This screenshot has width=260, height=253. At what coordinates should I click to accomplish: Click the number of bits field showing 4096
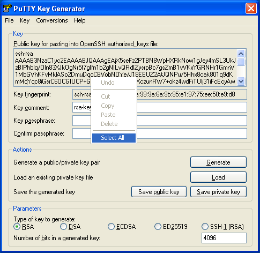[x=224, y=238]
